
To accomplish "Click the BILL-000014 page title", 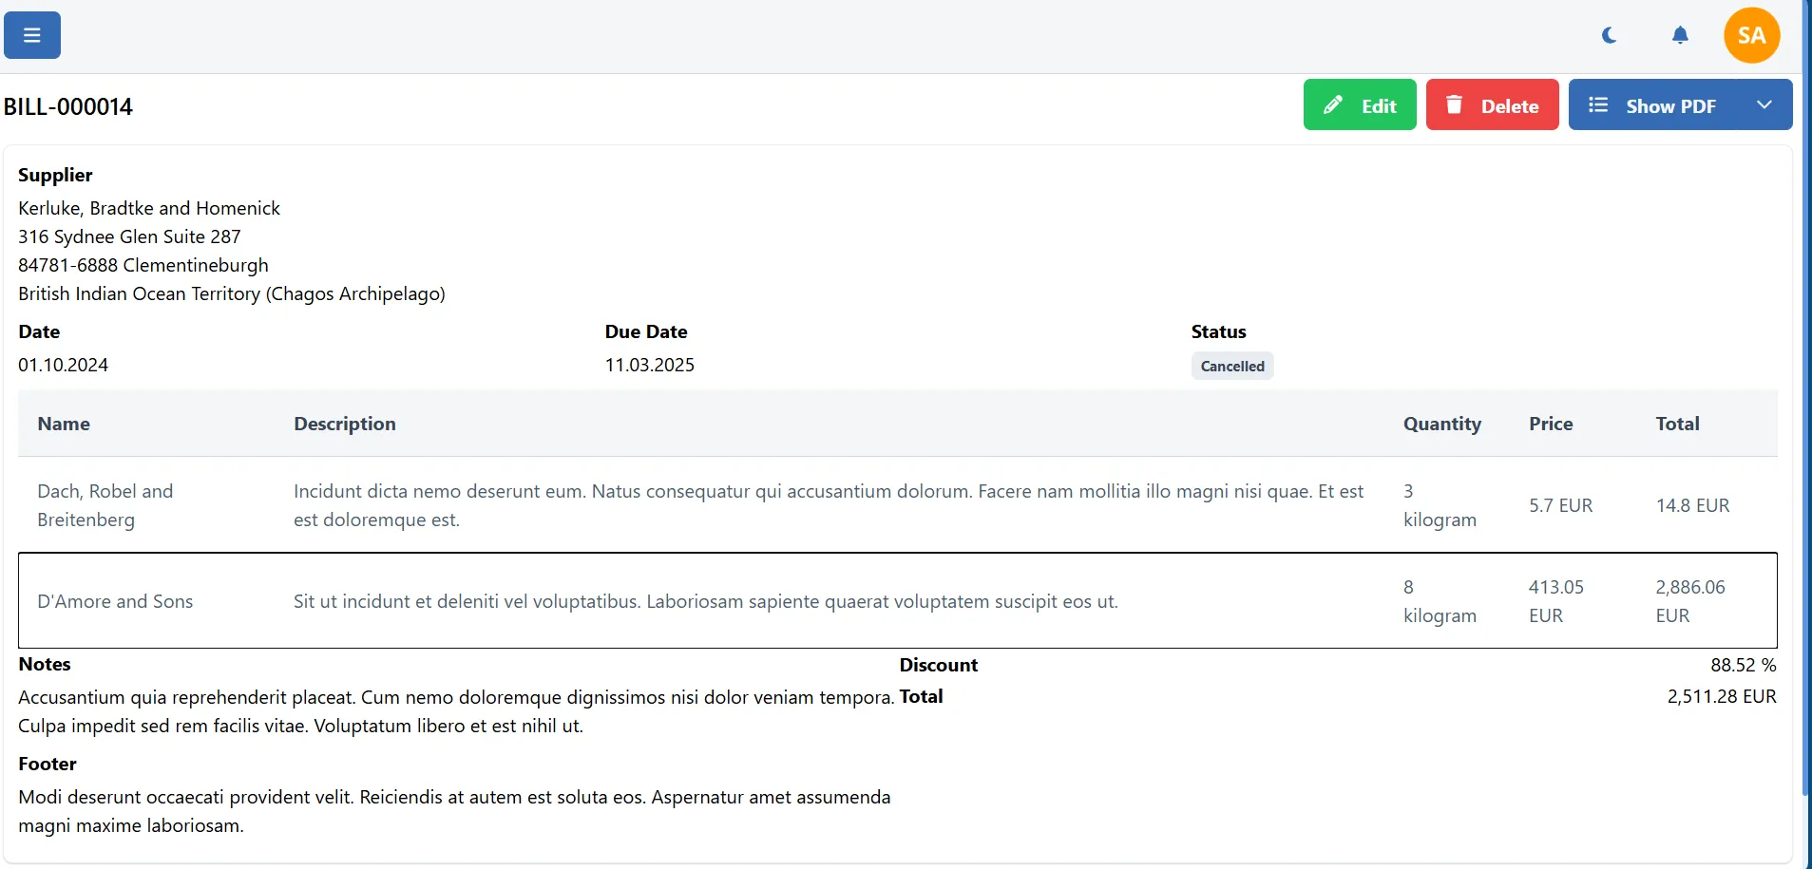I will [x=68, y=106].
